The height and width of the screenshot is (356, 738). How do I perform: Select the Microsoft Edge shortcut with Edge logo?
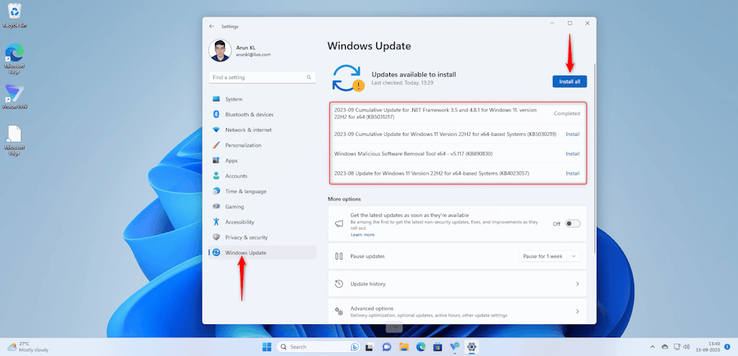click(x=14, y=59)
